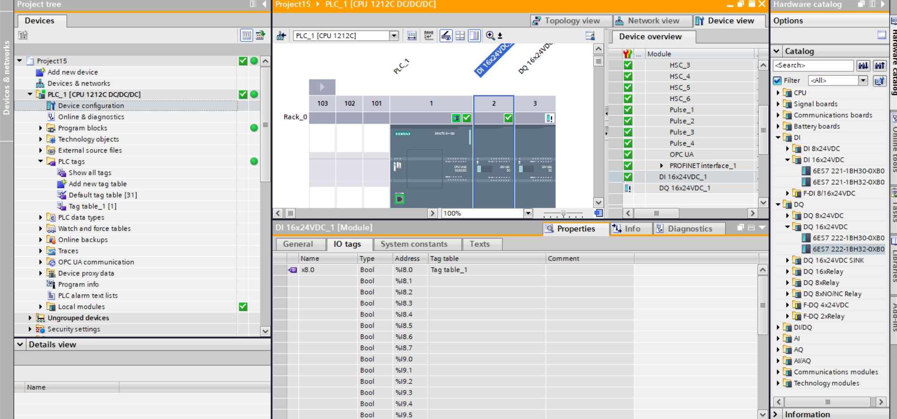The image size is (897, 419).
Task: Select DQ 16x24VDC_1 row in Device overview
Action: (684, 188)
